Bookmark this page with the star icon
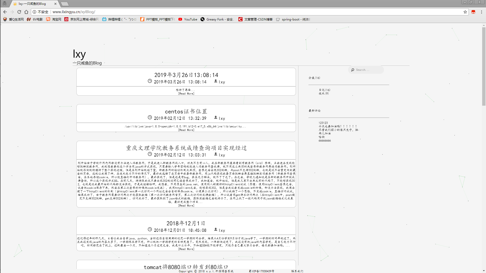Image resolution: width=486 pixels, height=273 pixels. (465, 12)
